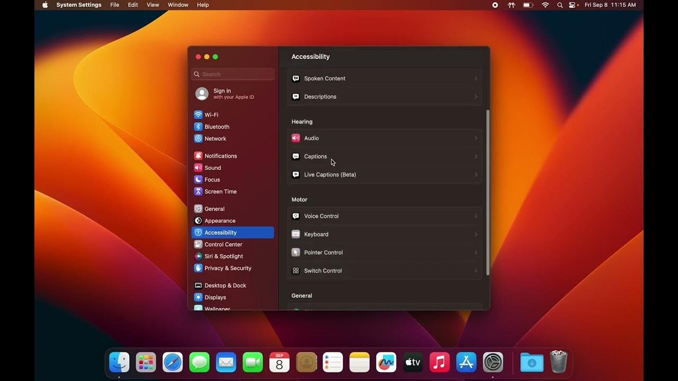This screenshot has width=678, height=381.
Task: Open Finder from the Dock
Action: click(x=119, y=362)
